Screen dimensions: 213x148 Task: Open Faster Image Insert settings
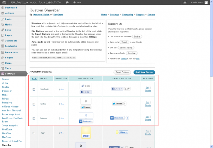click(x=11, y=114)
